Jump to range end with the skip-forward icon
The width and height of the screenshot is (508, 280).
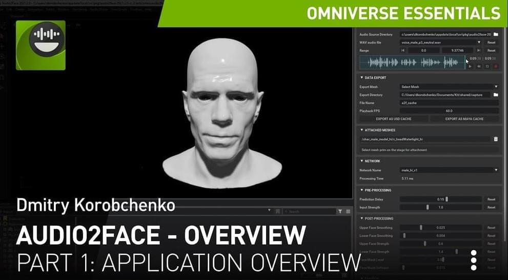pos(479,51)
